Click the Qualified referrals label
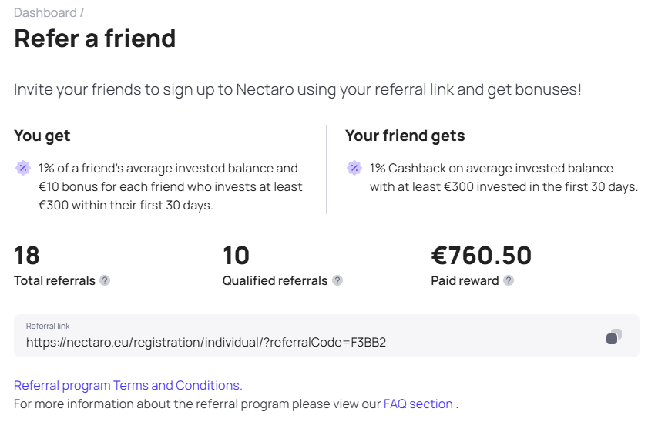This screenshot has height=422, width=648. pyautogui.click(x=275, y=281)
